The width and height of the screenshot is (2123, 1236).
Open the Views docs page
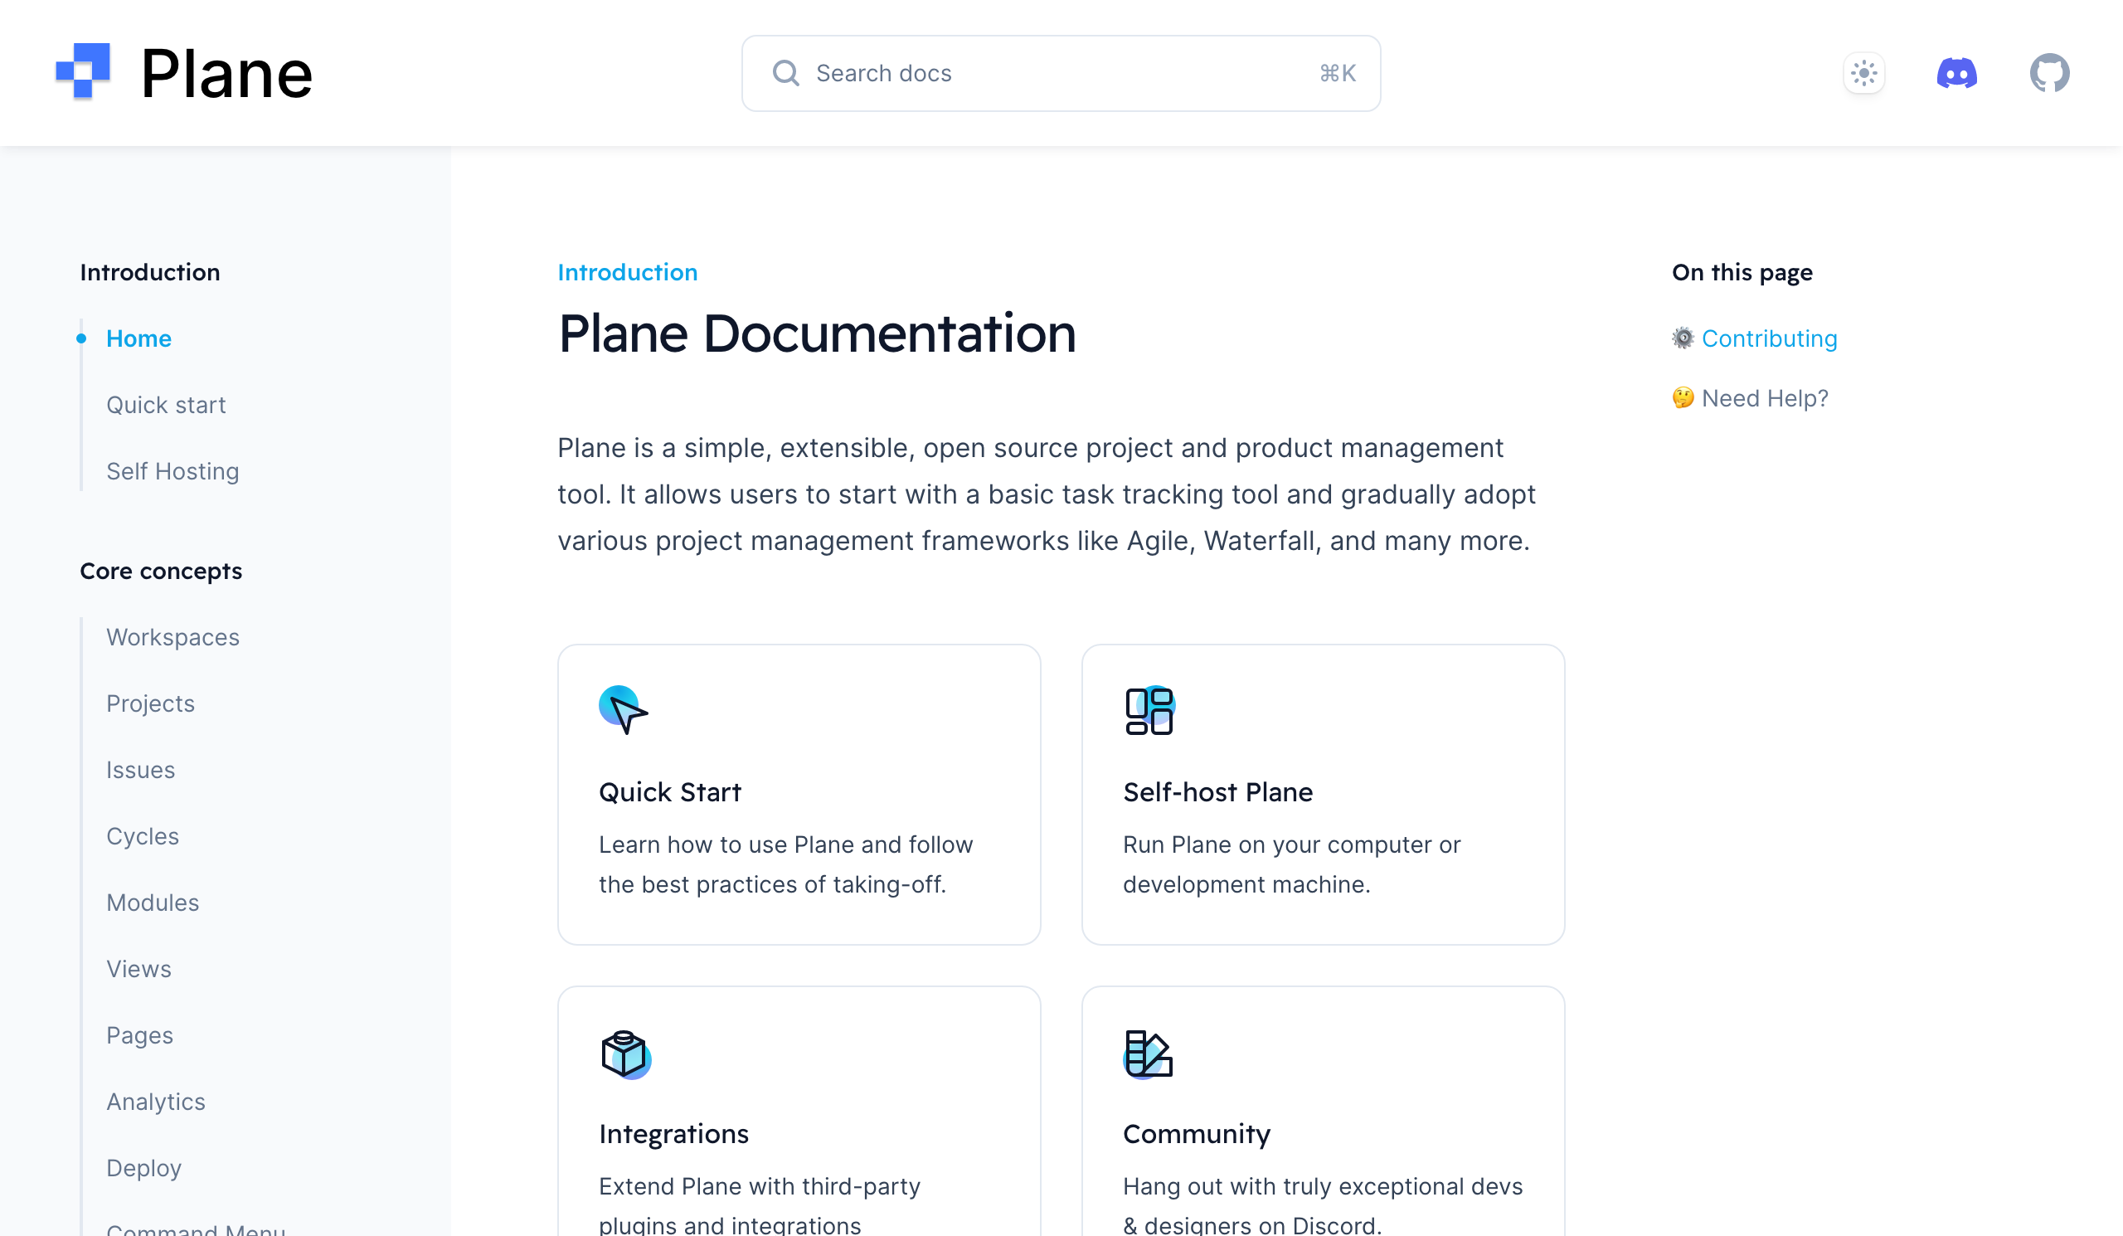click(139, 970)
